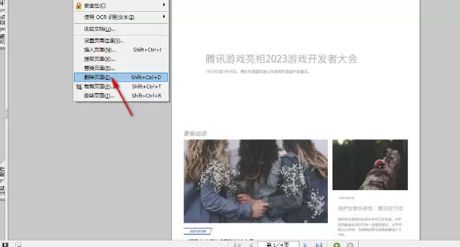This screenshot has height=247, width=460.
Task: Choose 比较文档(U)... from the menu
Action: [121, 29]
